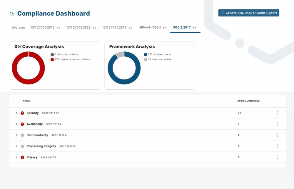Open the three-dot menu for the Availability row
The width and height of the screenshot is (294, 189).
tap(277, 124)
